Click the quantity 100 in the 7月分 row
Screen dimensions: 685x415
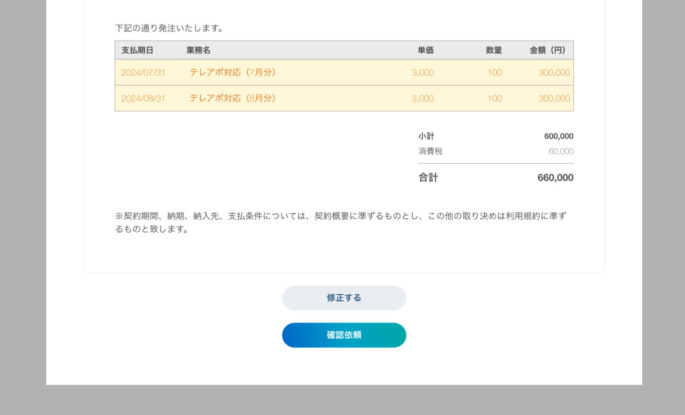coord(494,72)
